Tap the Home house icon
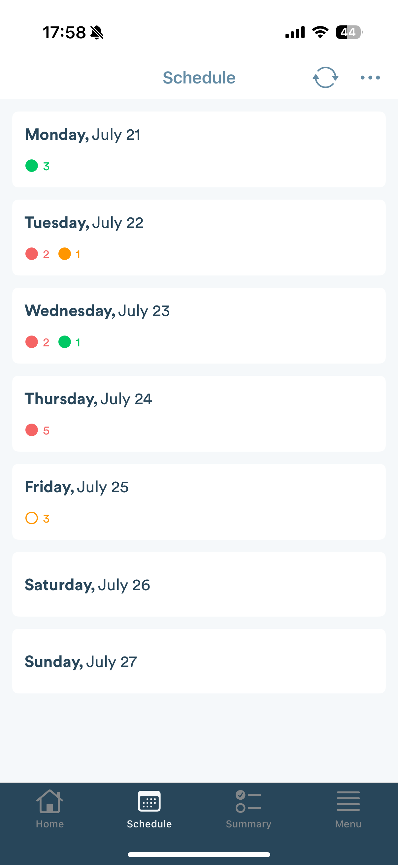The height and width of the screenshot is (865, 398). coord(50,801)
